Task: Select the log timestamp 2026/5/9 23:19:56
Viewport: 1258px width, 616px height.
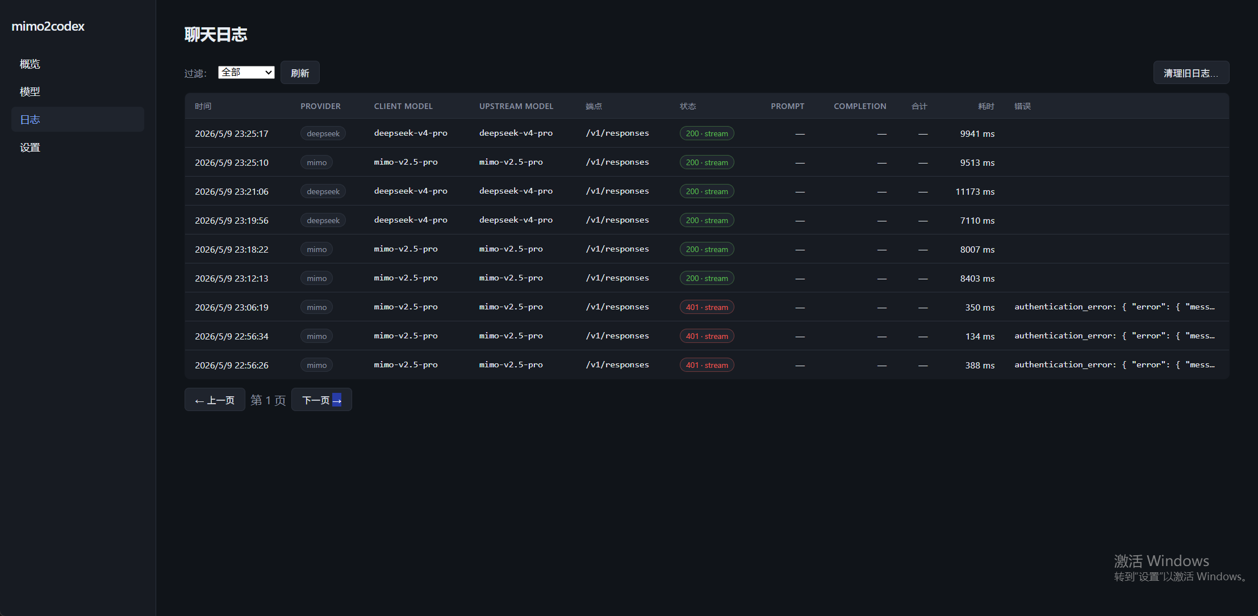Action: point(232,220)
